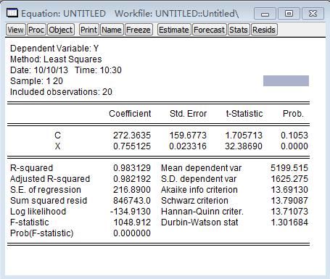The height and width of the screenshot is (279, 330).
Task: Click the 'R-squared' label
Action: click(31, 168)
